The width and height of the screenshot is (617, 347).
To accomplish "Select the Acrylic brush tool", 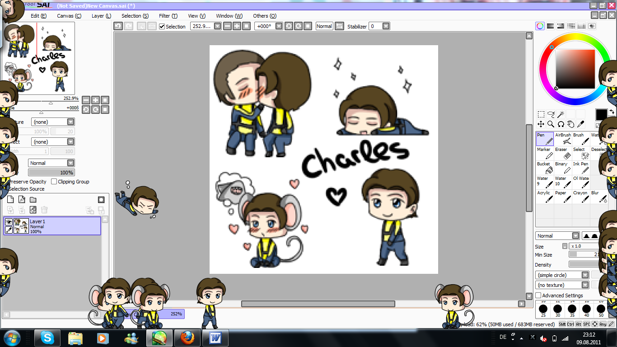I will tap(545, 197).
